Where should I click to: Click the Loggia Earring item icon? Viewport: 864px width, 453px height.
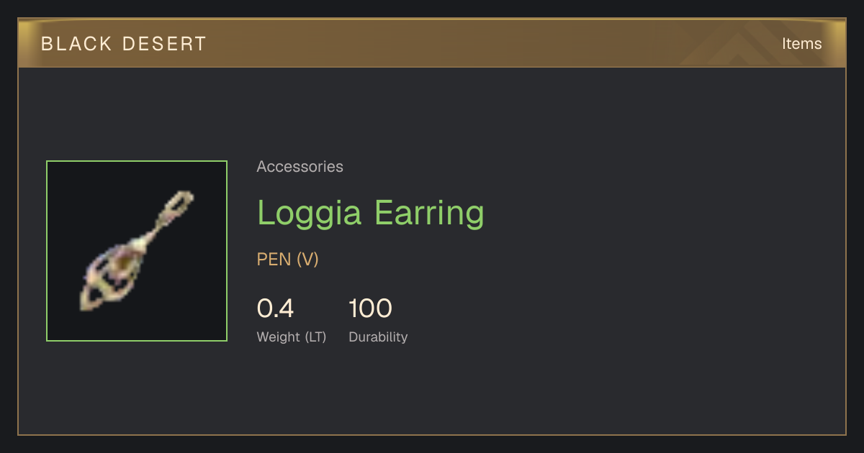[137, 251]
